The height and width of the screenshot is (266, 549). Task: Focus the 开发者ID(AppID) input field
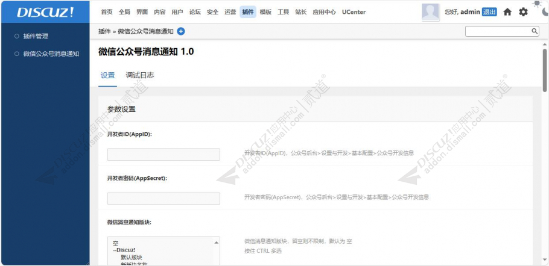coord(163,154)
